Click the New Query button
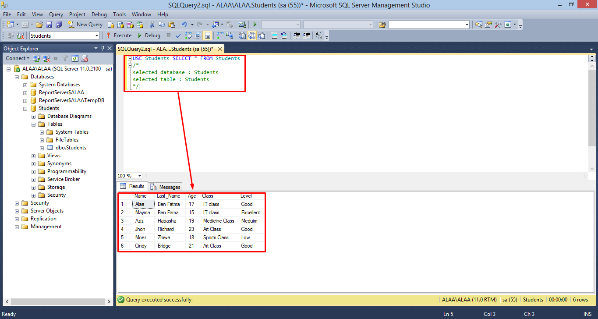The height and width of the screenshot is (319, 598). [x=85, y=25]
